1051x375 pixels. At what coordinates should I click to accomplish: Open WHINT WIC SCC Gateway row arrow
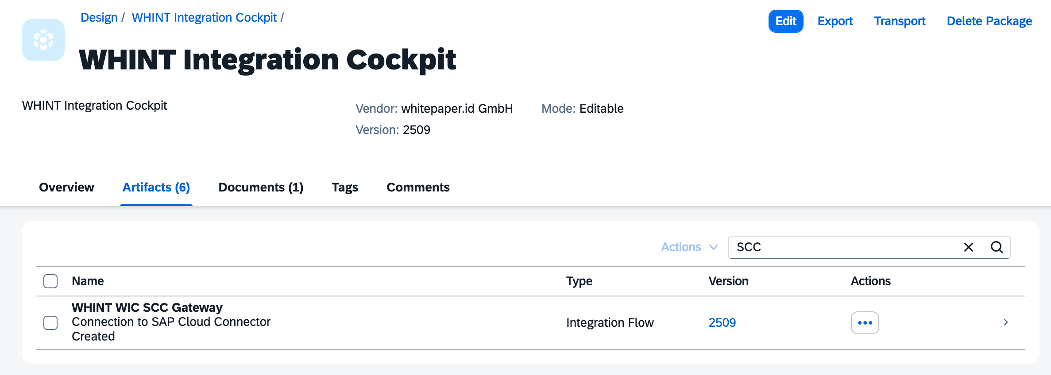pyautogui.click(x=1005, y=322)
